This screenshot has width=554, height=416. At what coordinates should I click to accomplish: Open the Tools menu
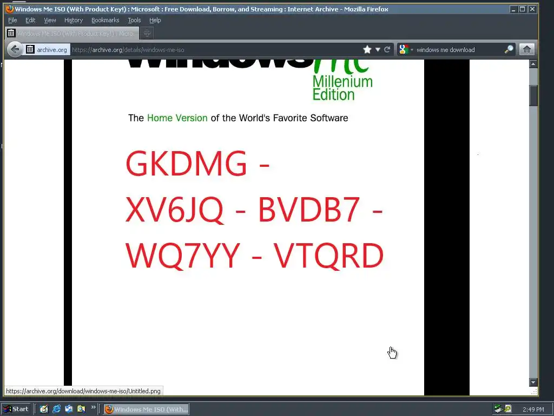134,20
